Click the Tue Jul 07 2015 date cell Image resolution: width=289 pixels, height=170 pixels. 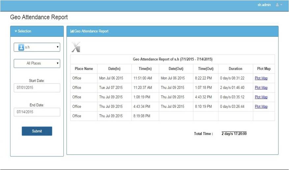pyautogui.click(x=114, y=87)
